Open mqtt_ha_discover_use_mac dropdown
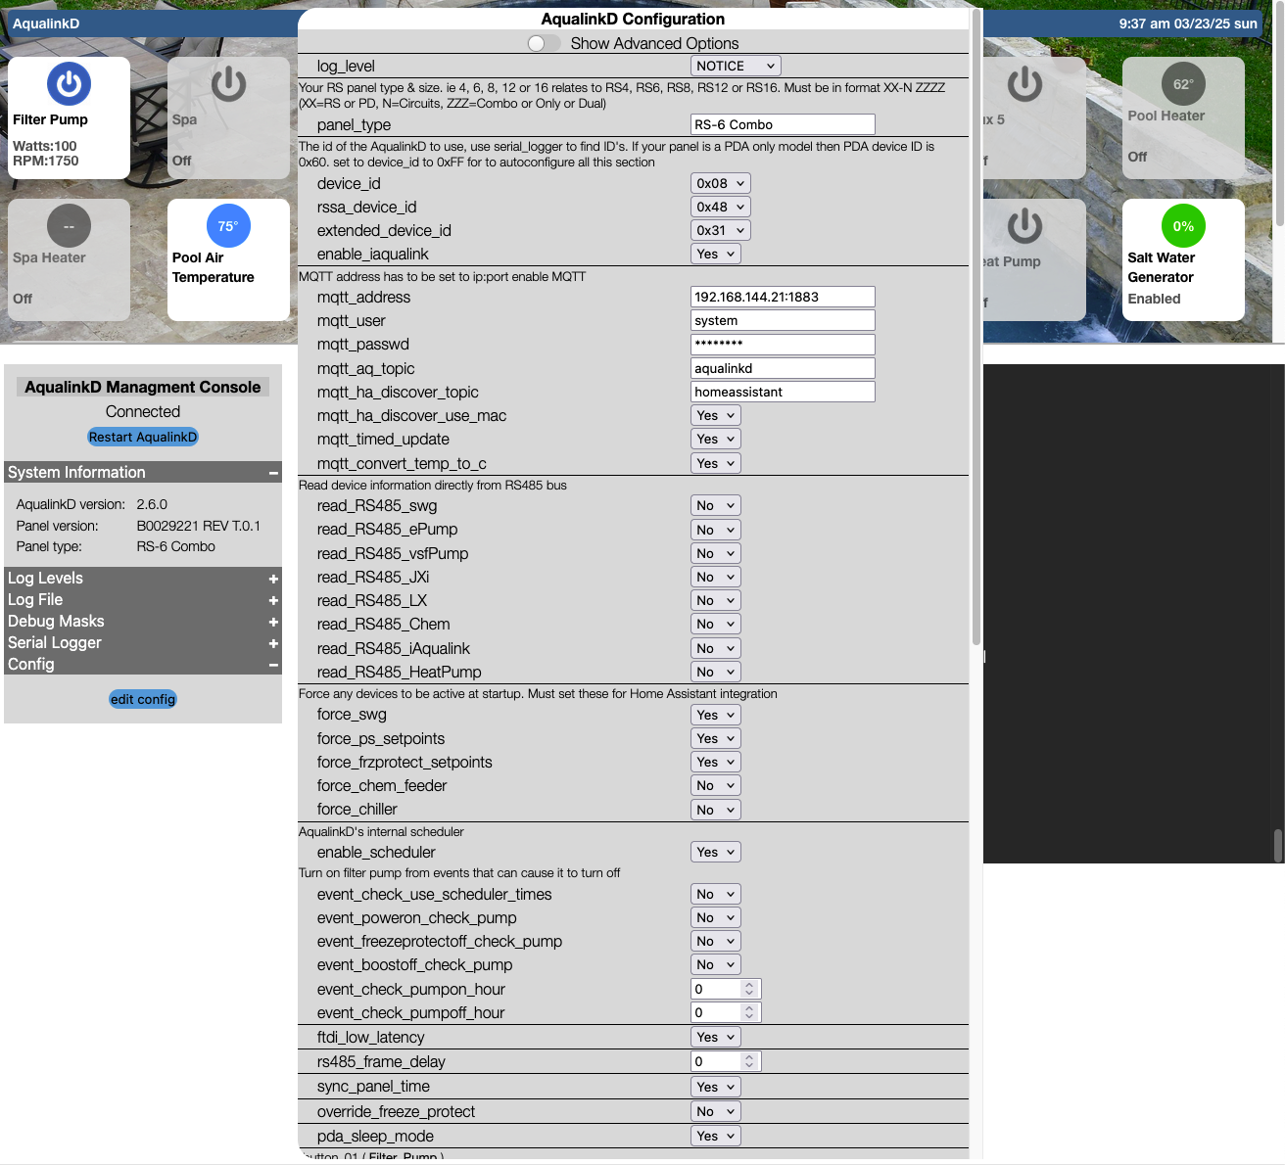The width and height of the screenshot is (1285, 1165). (x=715, y=415)
